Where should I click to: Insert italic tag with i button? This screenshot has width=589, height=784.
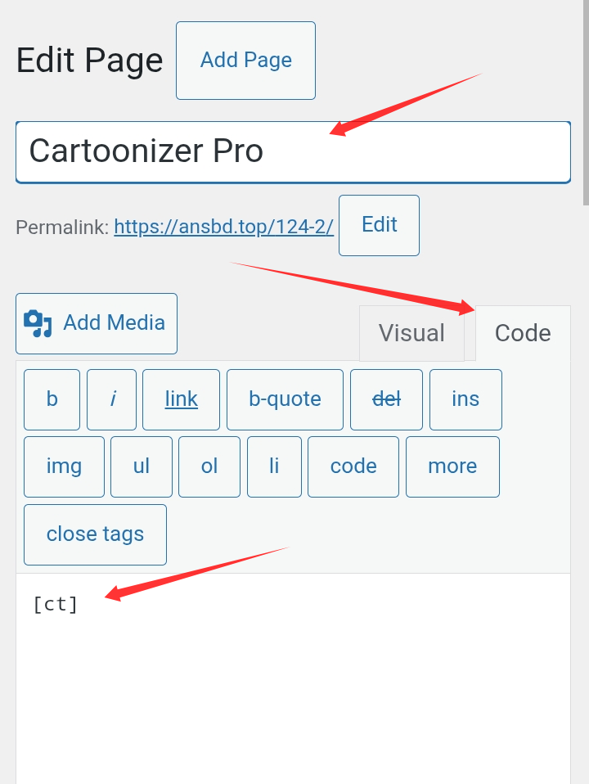pyautogui.click(x=112, y=399)
